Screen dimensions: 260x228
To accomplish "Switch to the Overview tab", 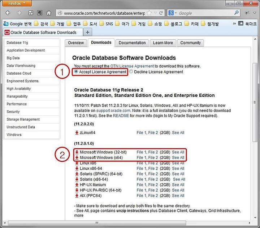I will tap(76, 43).
